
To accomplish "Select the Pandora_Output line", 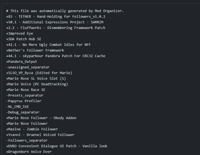I will pyautogui.click(x=22, y=62).
